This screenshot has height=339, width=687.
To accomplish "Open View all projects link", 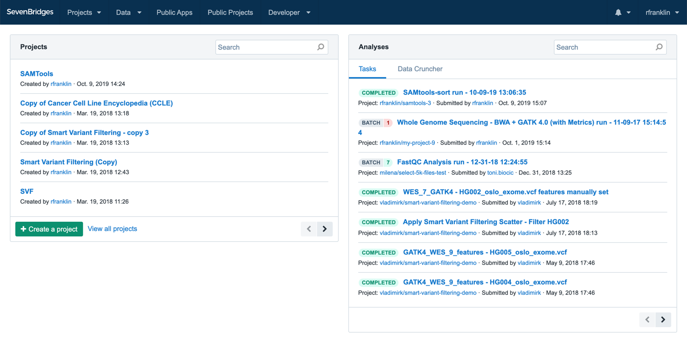I will 112,229.
